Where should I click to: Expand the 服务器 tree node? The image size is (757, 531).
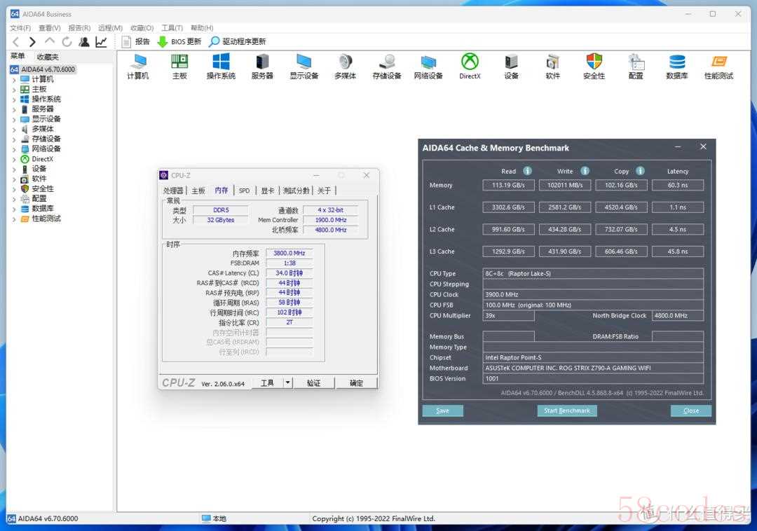coord(14,109)
